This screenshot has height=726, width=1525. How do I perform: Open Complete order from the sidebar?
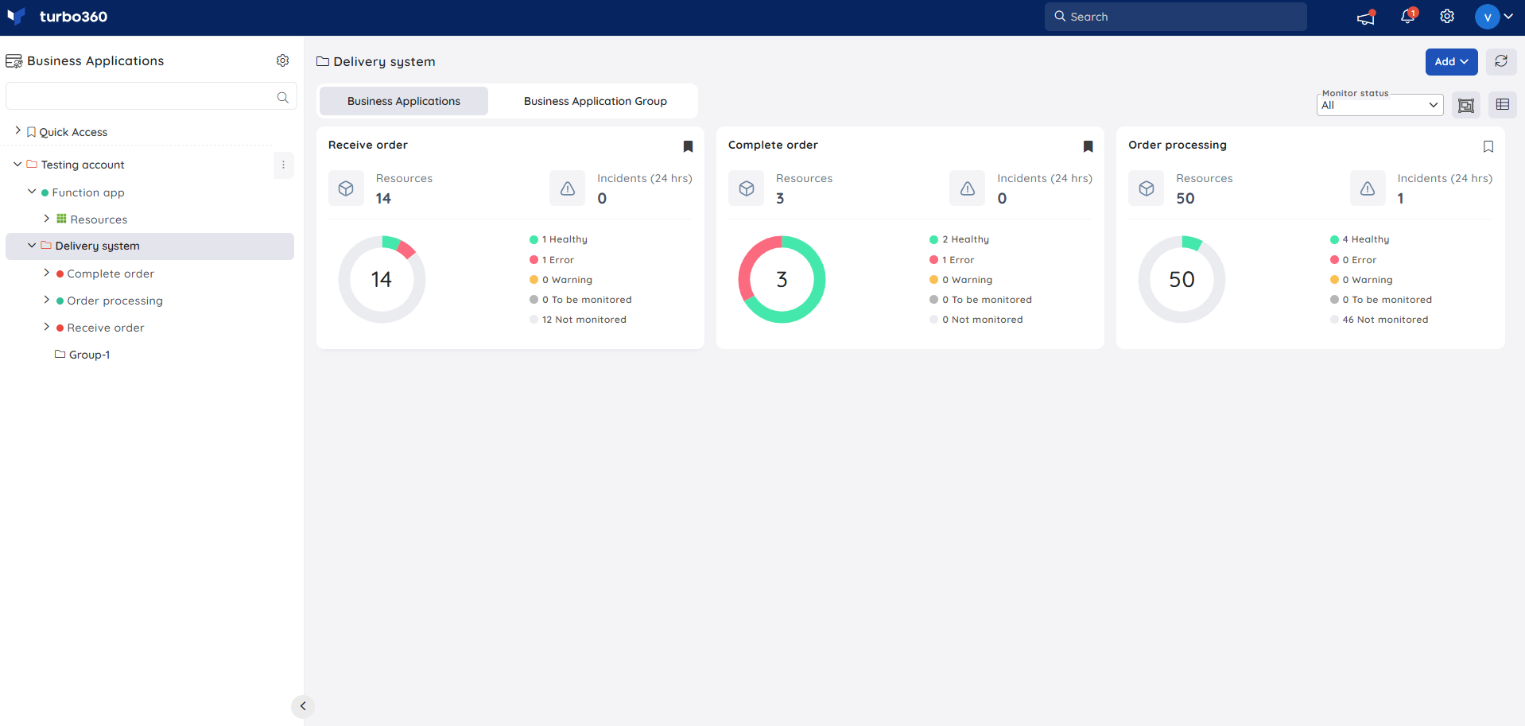[111, 274]
